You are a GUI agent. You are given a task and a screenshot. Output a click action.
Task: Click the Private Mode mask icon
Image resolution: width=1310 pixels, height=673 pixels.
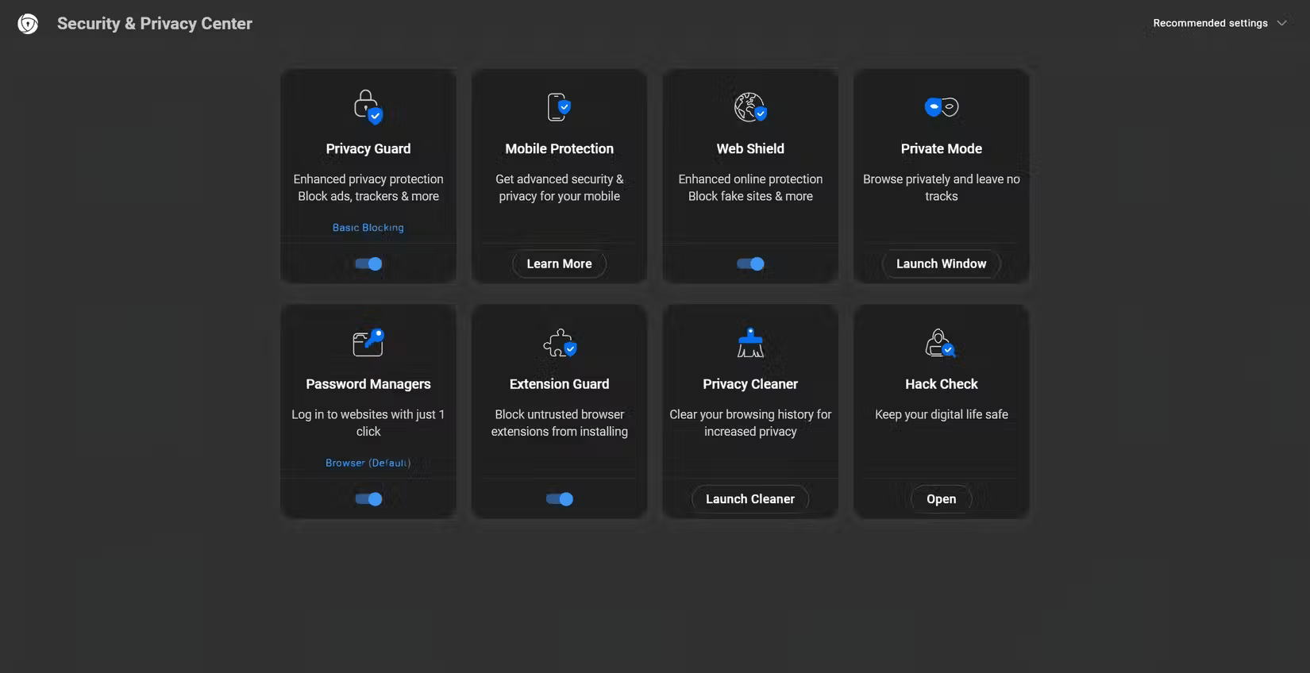tap(942, 106)
